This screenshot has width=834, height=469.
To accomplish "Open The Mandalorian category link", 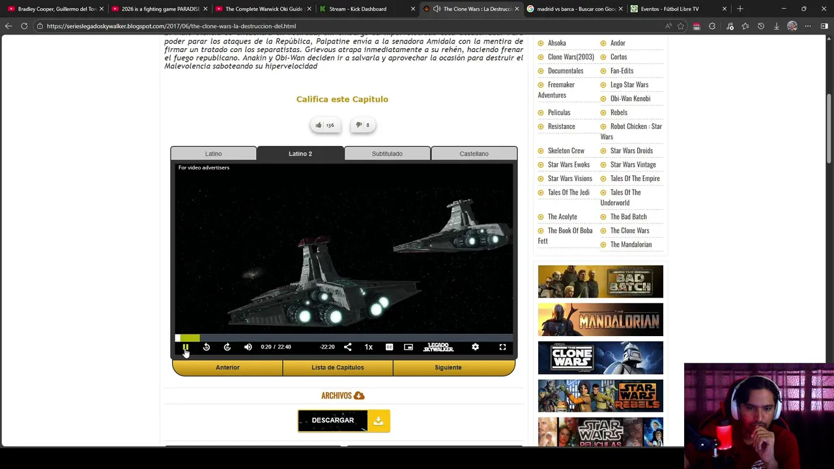I will pos(631,244).
